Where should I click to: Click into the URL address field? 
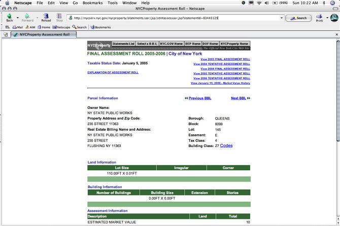pyautogui.click(x=173, y=18)
